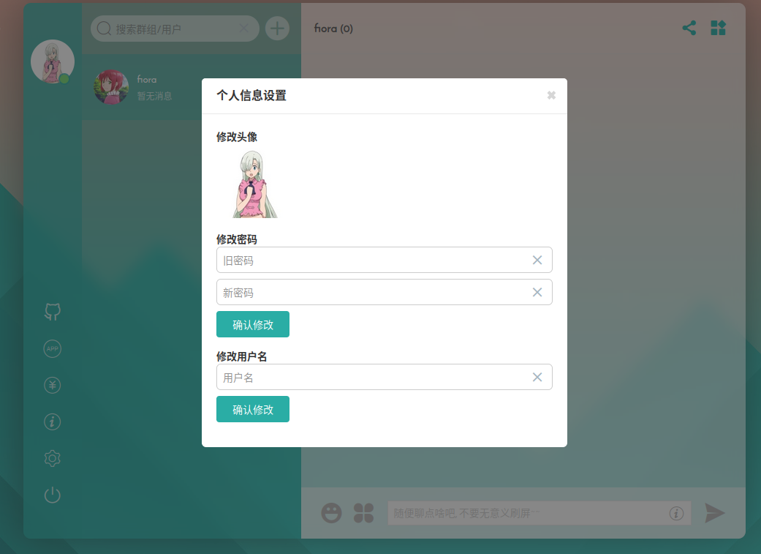Click the group members grid icon top right
Viewport: 761px width, 554px height.
[718, 28]
